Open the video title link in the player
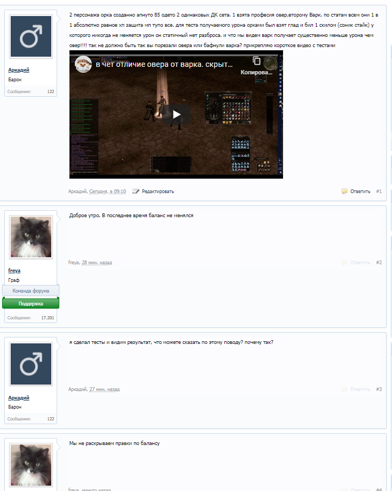Image resolution: width=392 pixels, height=491 pixels. (164, 64)
